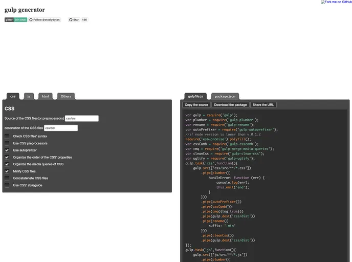Click the Fork me on GitHub image
Image resolution: width=352 pixels, height=262 pixels.
click(336, 2)
